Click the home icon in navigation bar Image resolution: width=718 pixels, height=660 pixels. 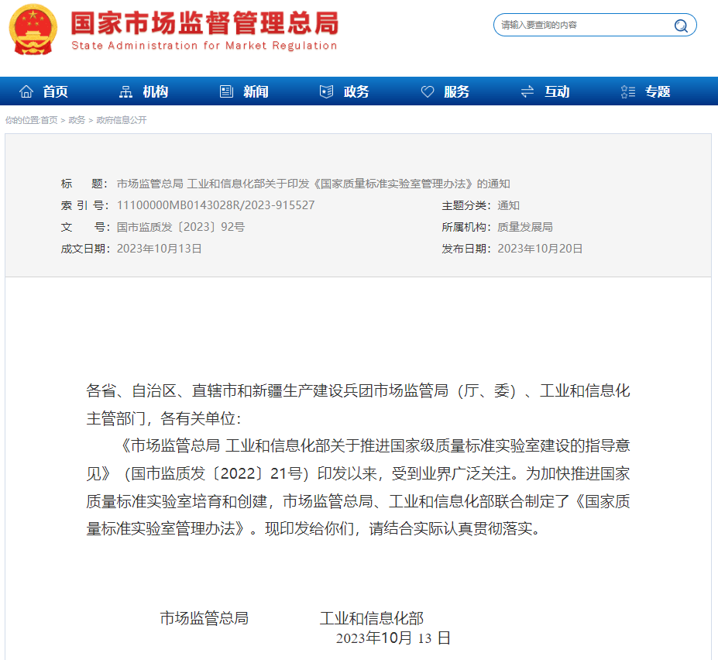coord(25,91)
